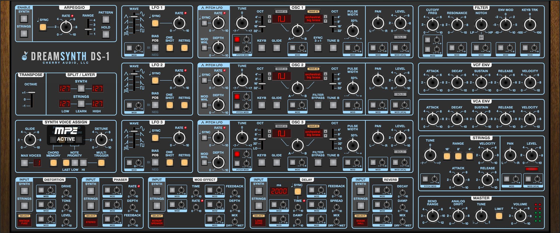Open OSC 3 Wave B orchestral big brass selector

313,134
